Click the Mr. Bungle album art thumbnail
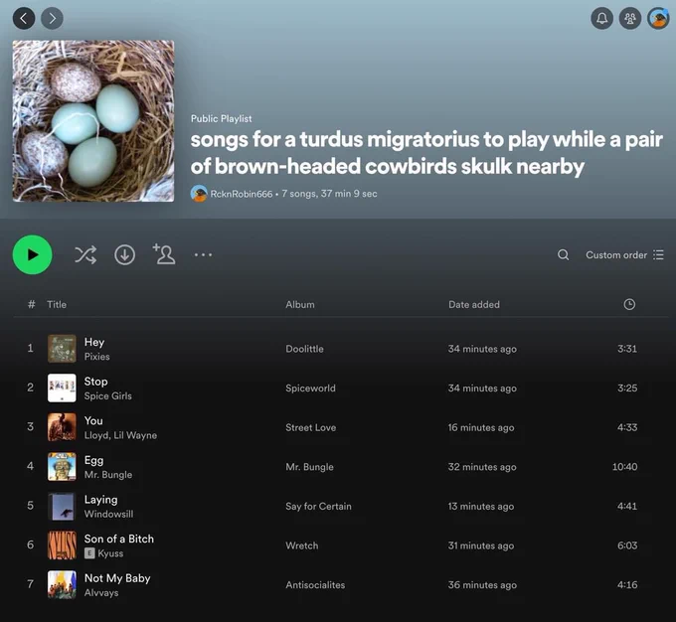 pyautogui.click(x=62, y=467)
